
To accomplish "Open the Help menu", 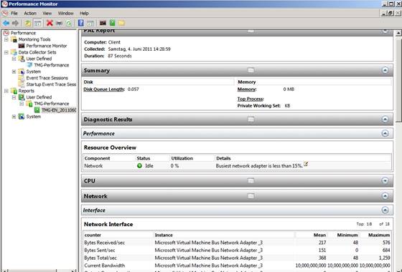I will tap(84, 14).
